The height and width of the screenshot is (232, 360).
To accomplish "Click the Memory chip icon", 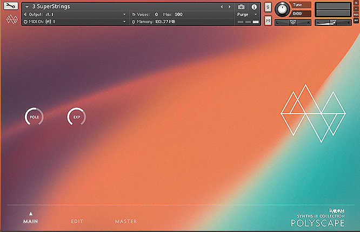I will (134, 22).
